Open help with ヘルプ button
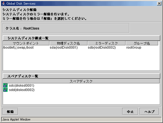The width and height of the screenshot is (163, 123). pos(149,112)
